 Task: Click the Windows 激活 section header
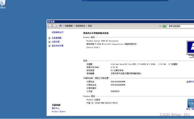[89, 96]
